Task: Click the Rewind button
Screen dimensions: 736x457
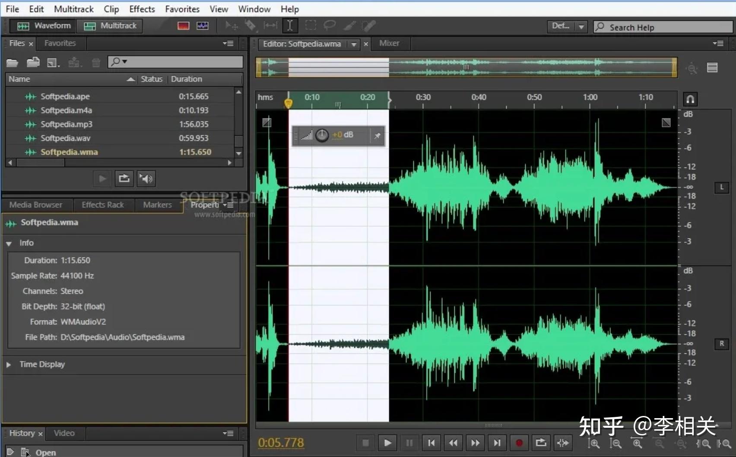Action: (453, 443)
